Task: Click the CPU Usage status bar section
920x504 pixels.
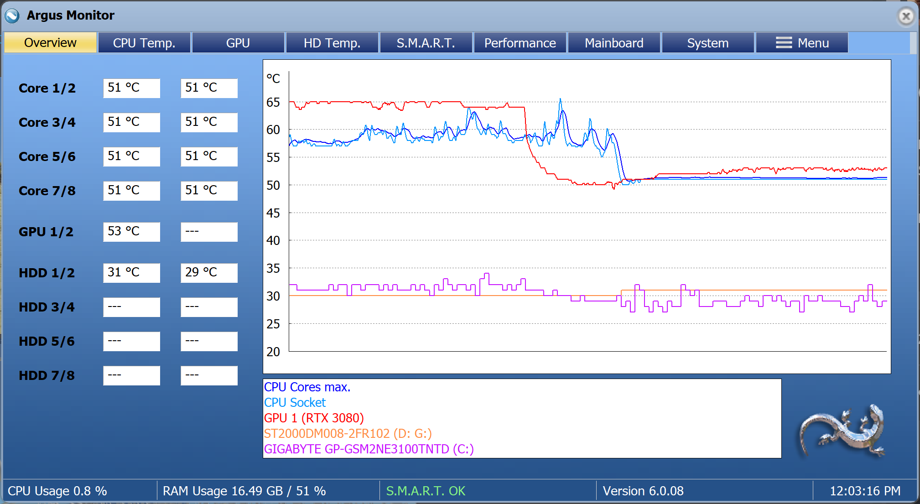Action: pyautogui.click(x=58, y=491)
